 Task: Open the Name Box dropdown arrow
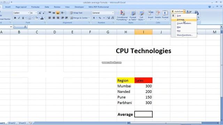click(11, 27)
